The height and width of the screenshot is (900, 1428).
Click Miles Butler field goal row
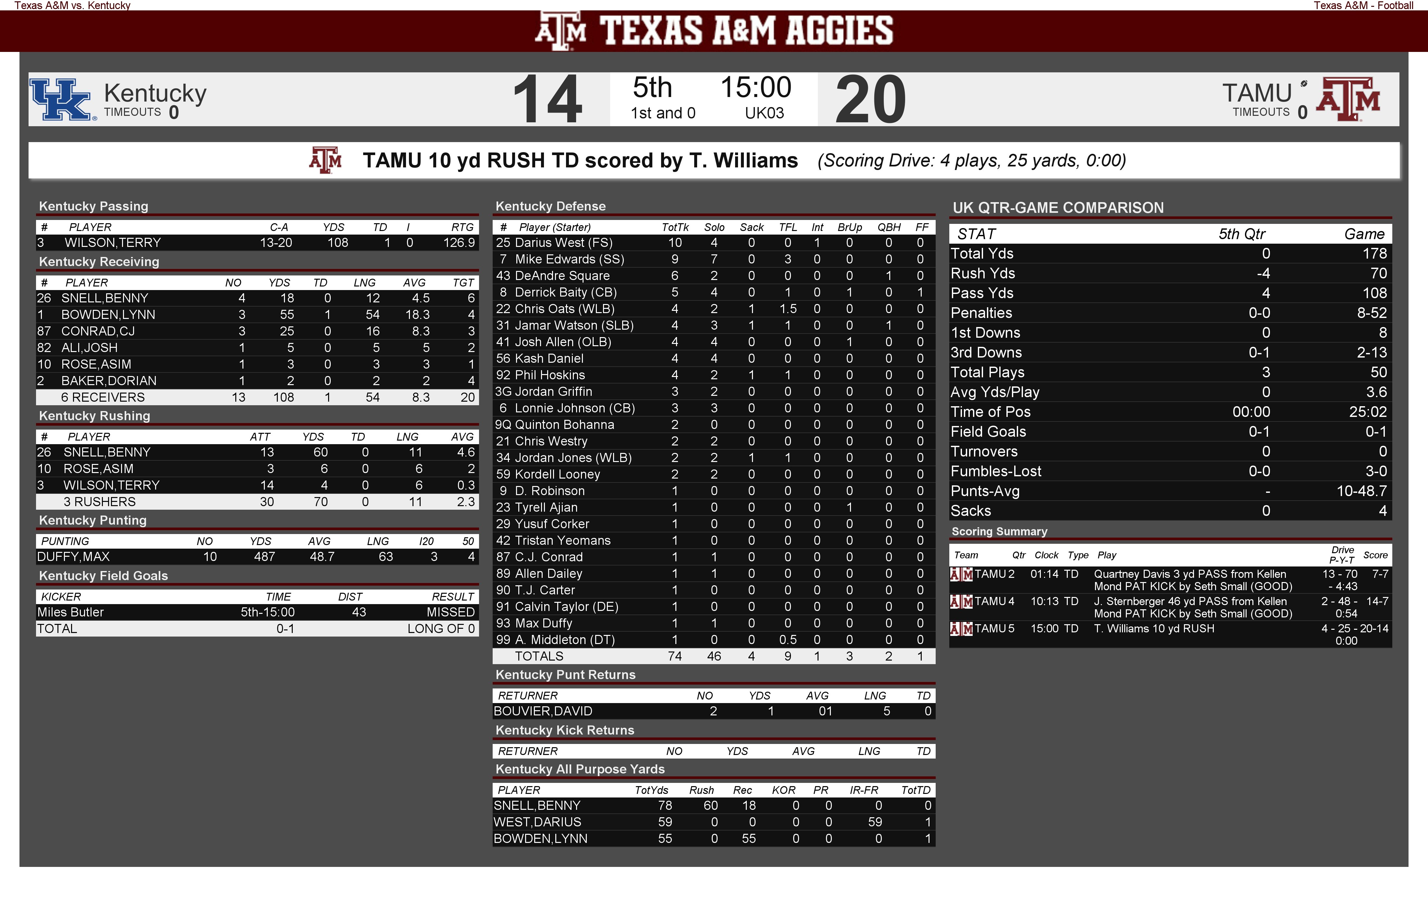pyautogui.click(x=257, y=612)
